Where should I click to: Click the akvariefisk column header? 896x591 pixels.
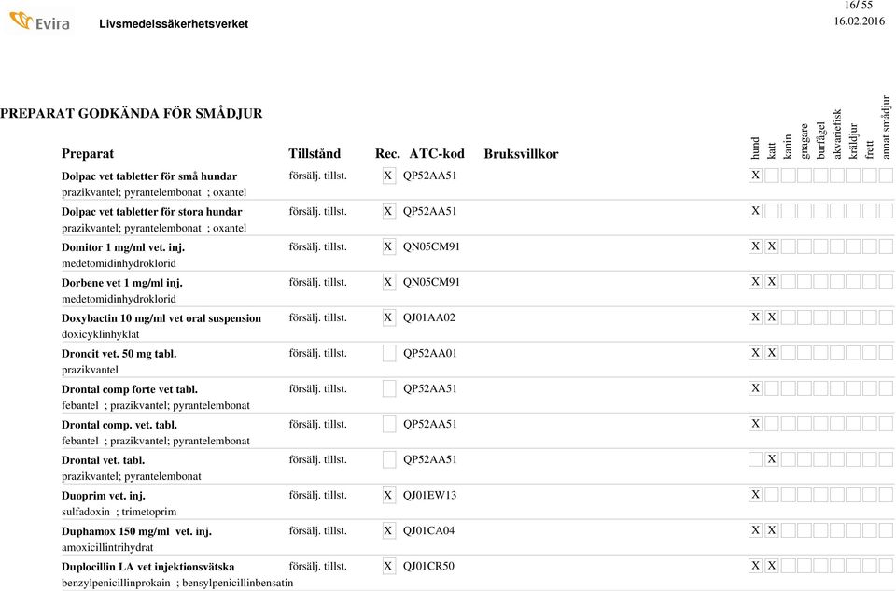837,134
